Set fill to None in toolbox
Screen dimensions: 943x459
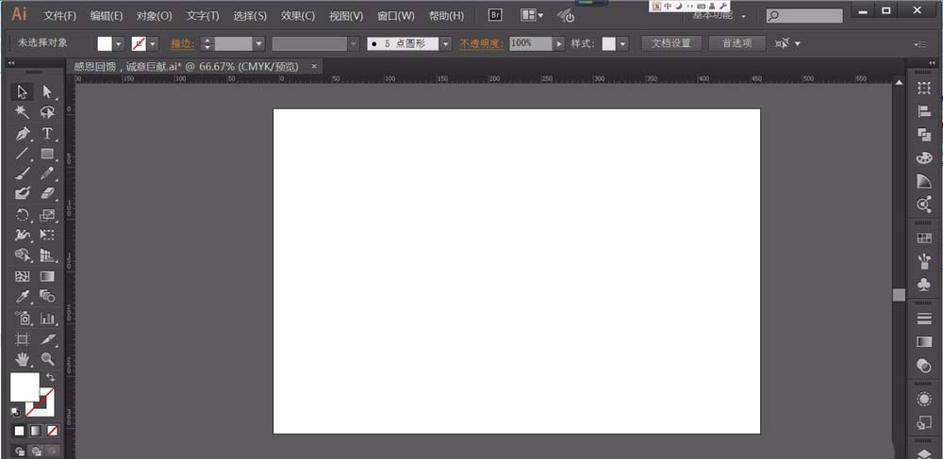point(52,431)
